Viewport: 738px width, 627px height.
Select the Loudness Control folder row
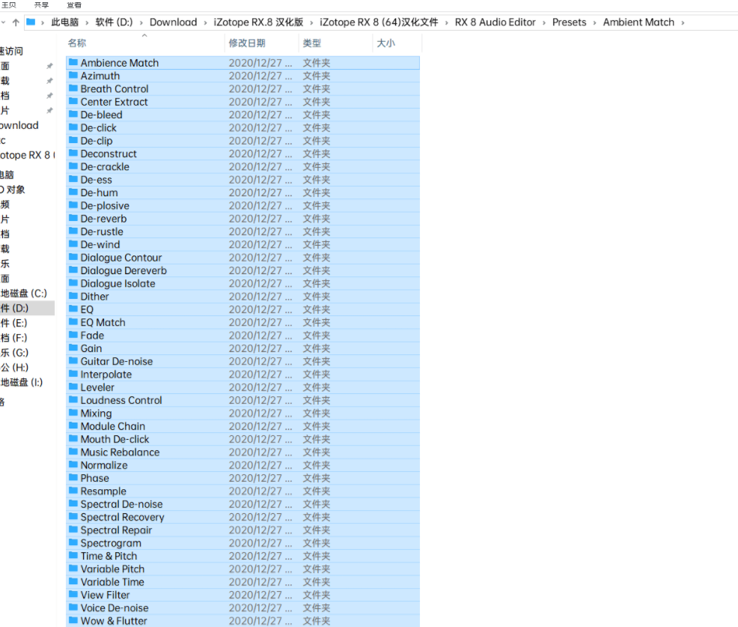pyautogui.click(x=121, y=400)
